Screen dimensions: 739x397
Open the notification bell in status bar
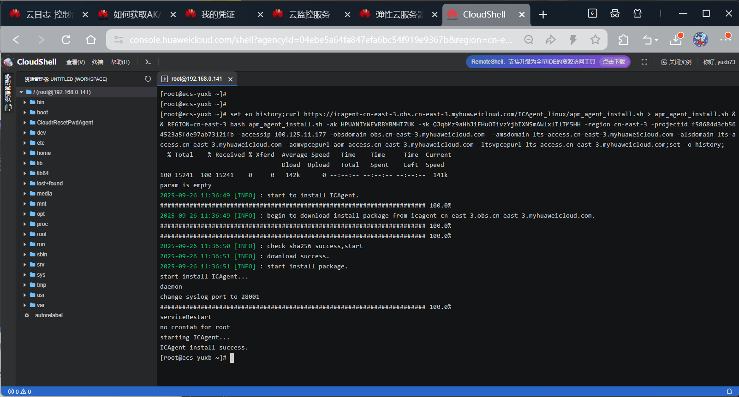click(729, 391)
